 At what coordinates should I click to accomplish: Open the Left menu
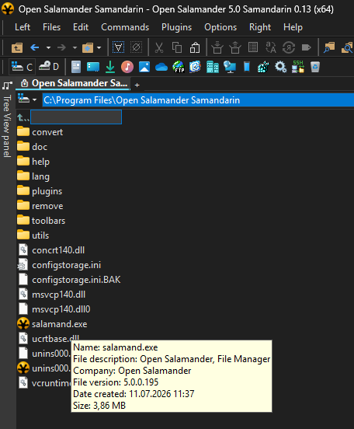pos(23,27)
